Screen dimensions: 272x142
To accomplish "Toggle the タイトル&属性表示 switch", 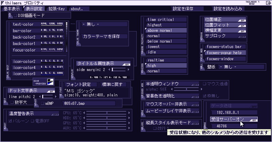I will point(103,64).
